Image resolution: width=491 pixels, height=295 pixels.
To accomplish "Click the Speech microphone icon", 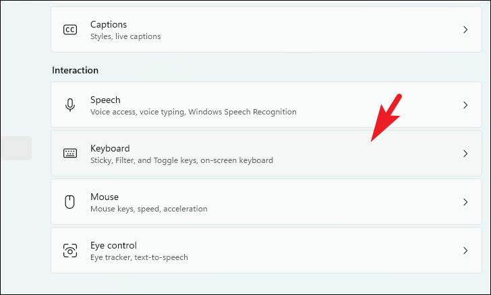I will 70,105.
